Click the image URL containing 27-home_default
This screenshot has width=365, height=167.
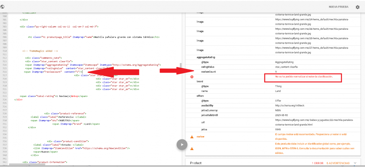(x=312, y=50)
